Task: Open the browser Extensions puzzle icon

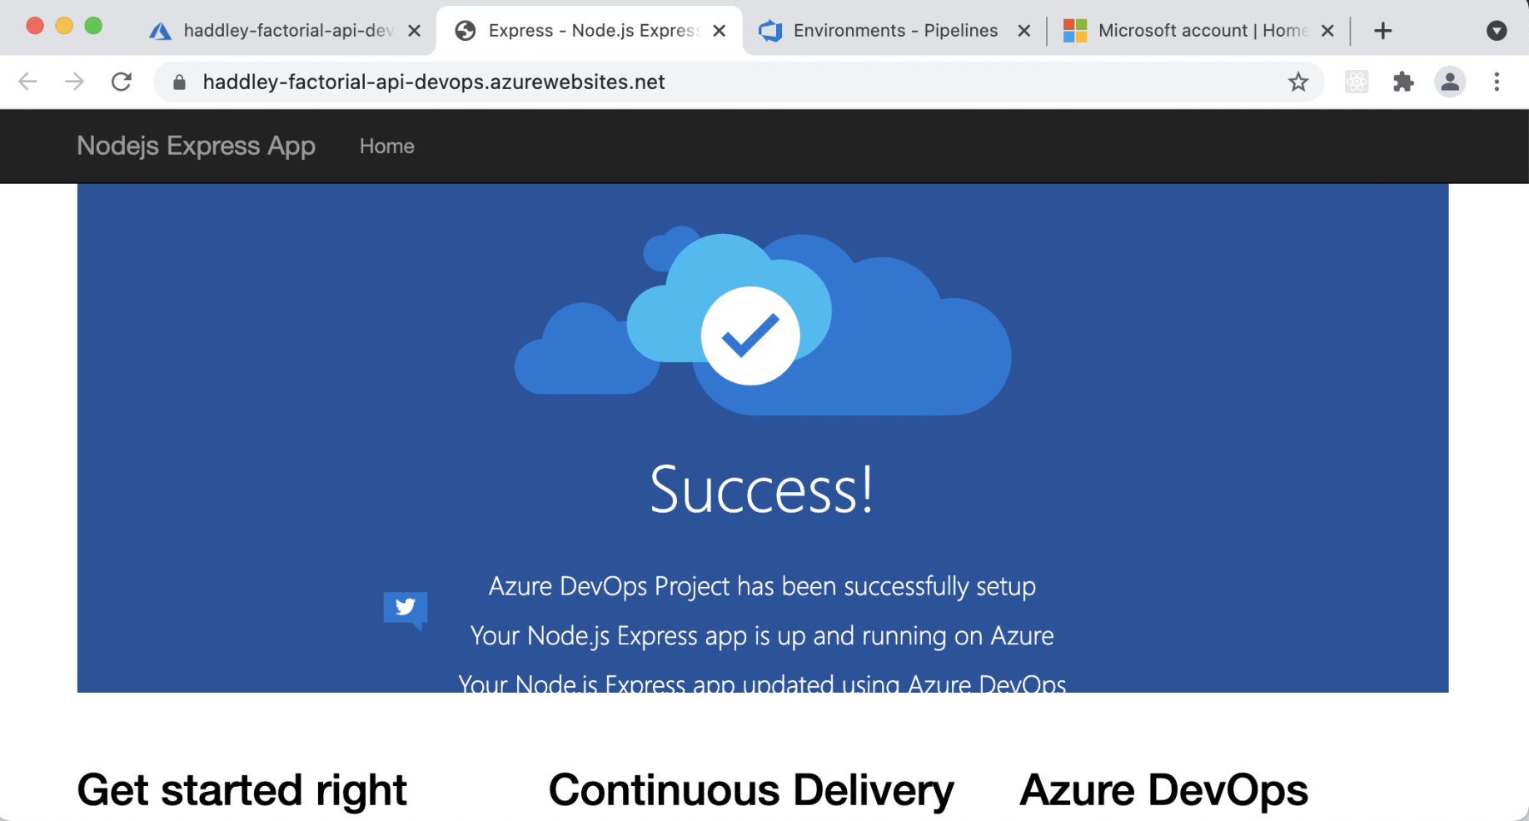Action: click(x=1403, y=82)
